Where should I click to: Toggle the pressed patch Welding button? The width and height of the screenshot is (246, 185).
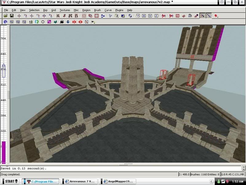tap(202, 16)
